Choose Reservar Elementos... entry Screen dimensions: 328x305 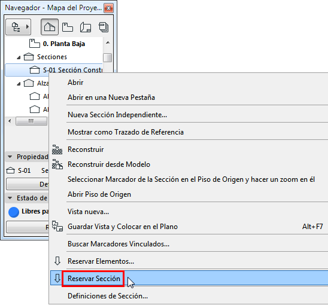point(101,261)
